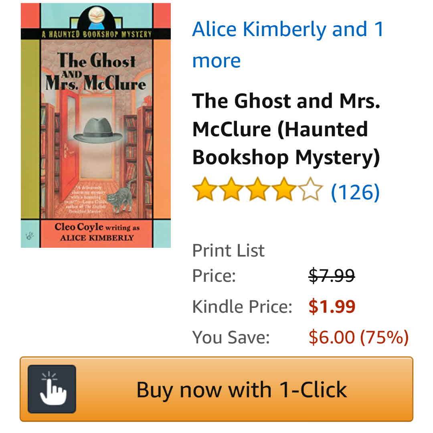Click the gray cat on the cover
Viewport: 433px width, 433px height.
121,196
